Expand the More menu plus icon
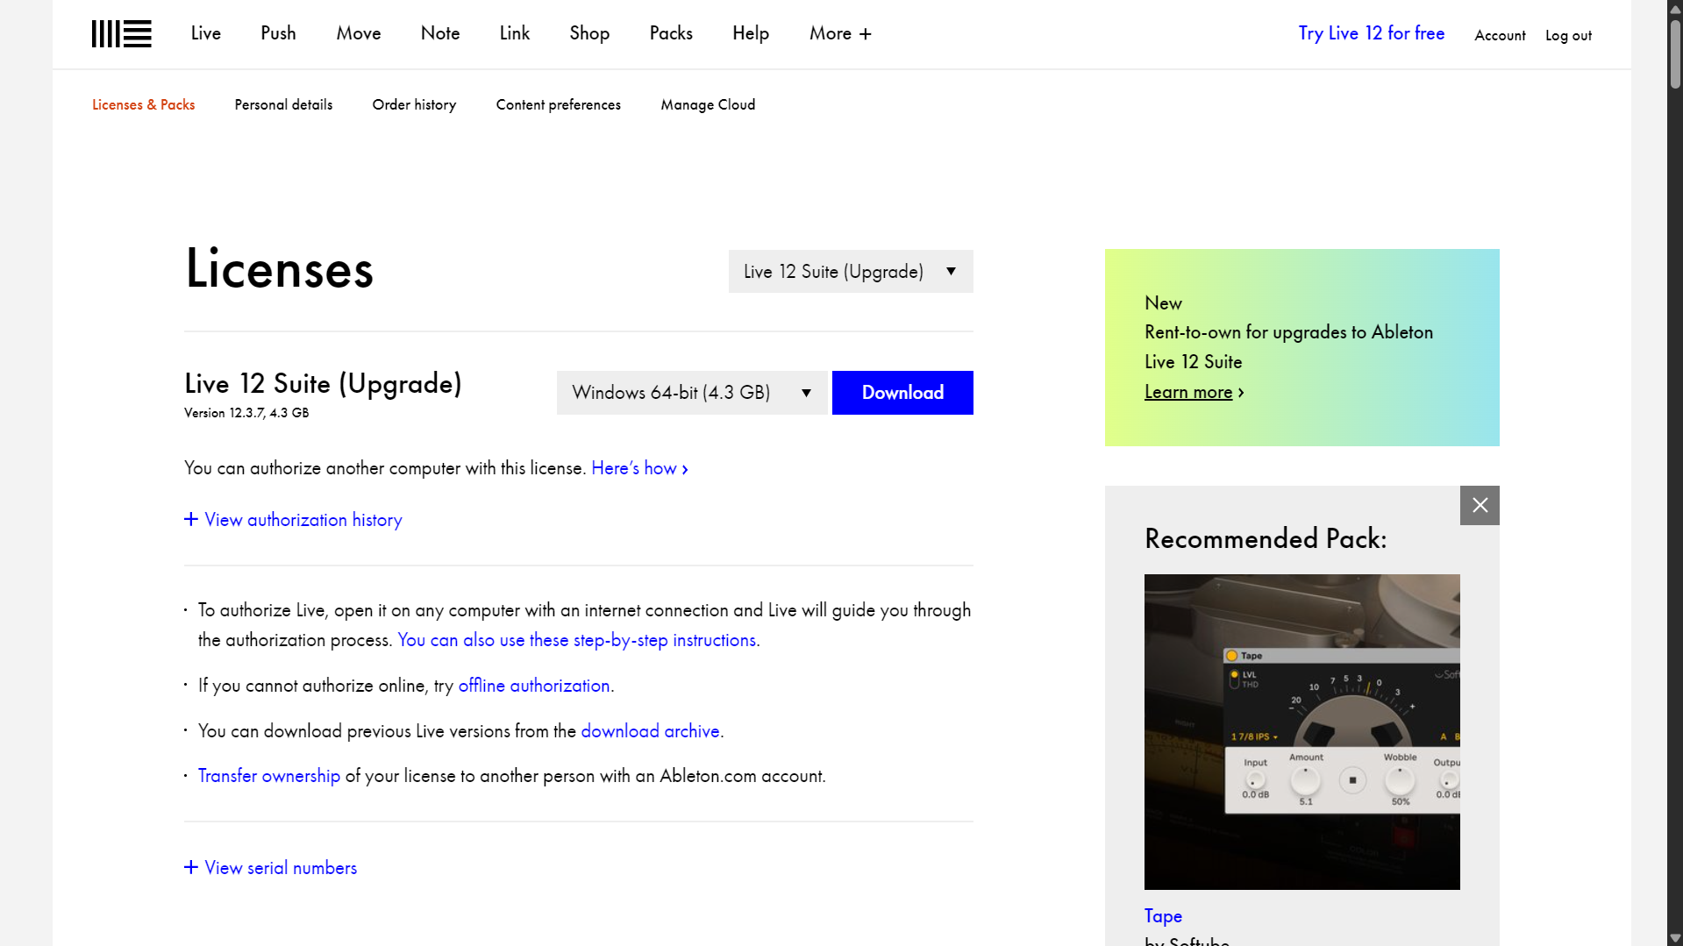This screenshot has width=1683, height=946. [x=866, y=34]
